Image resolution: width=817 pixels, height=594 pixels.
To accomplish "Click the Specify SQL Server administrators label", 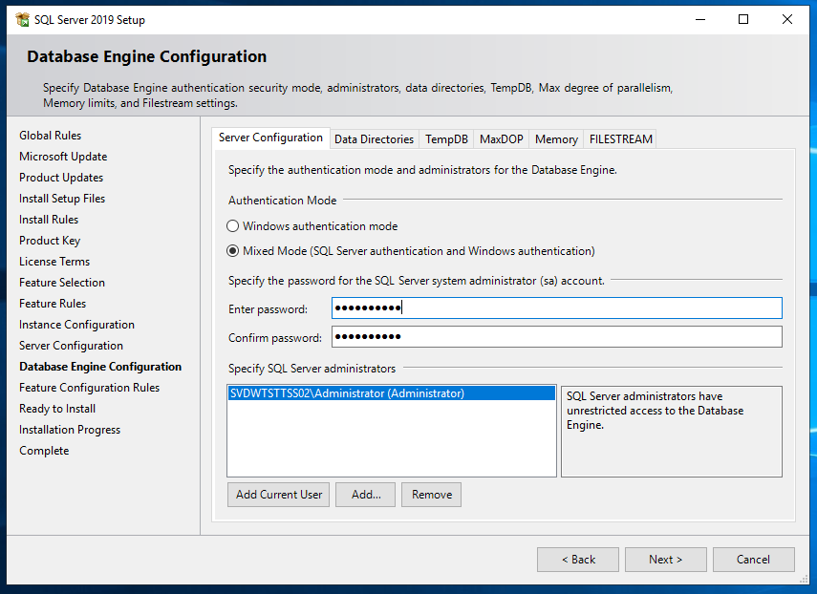I will click(x=312, y=369).
